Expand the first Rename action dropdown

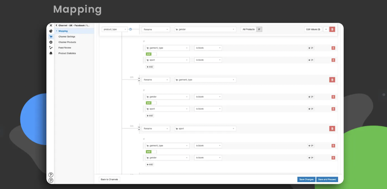pyautogui.click(x=156, y=29)
